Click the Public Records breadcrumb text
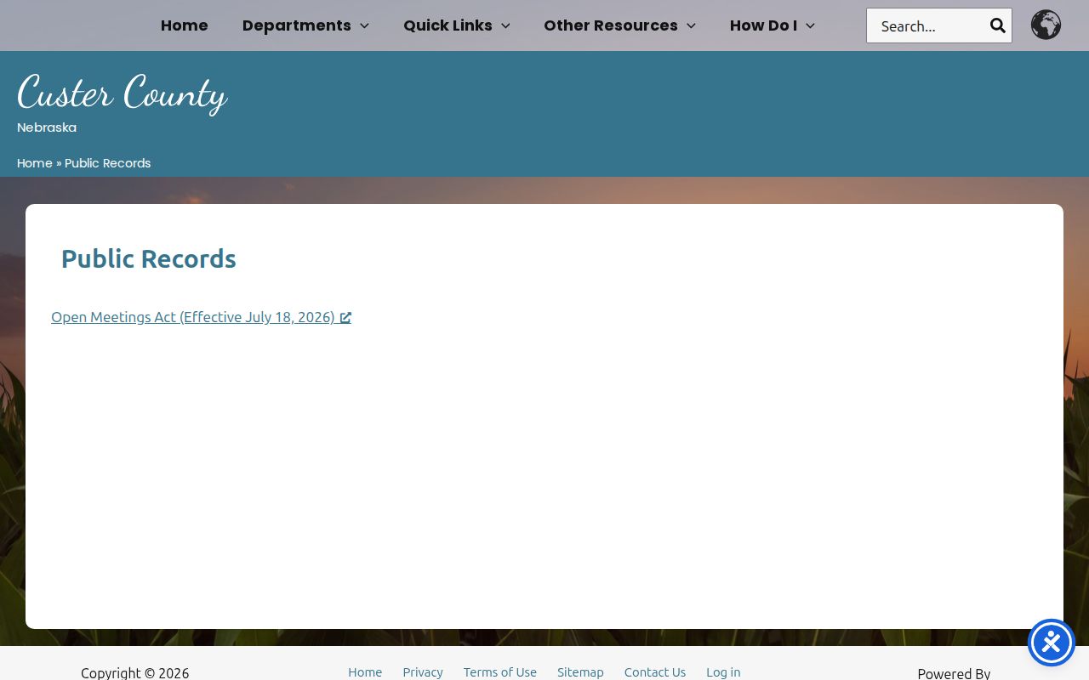 click(x=108, y=163)
